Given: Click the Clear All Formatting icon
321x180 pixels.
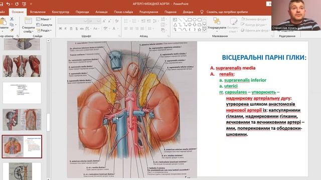Looking at the screenshot, I should pyautogui.click(x=117, y=21).
